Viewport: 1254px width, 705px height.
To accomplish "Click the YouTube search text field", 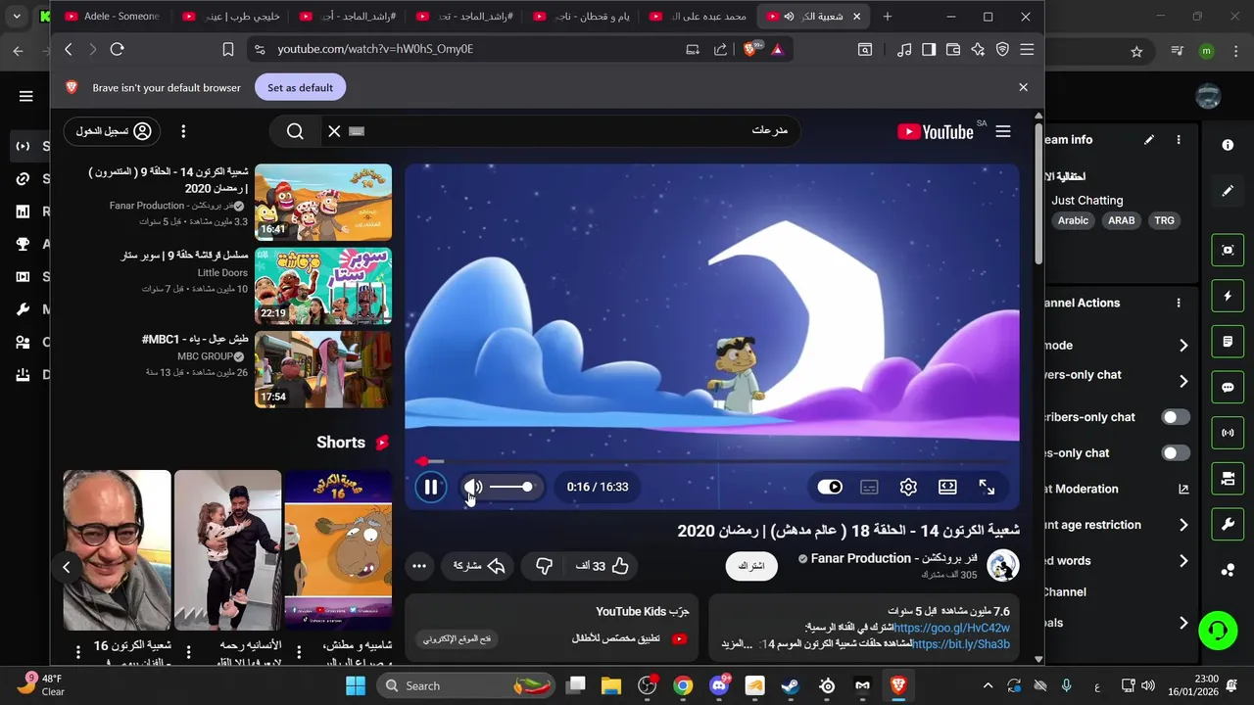I will click(x=578, y=131).
